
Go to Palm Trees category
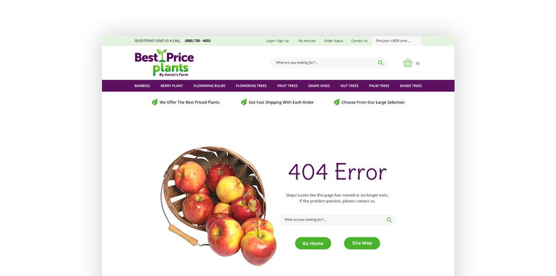tap(379, 86)
